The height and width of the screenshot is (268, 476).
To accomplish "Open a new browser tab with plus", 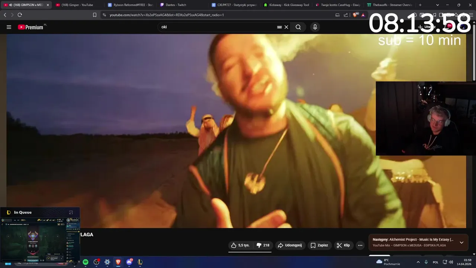I will pyautogui.click(x=420, y=5).
